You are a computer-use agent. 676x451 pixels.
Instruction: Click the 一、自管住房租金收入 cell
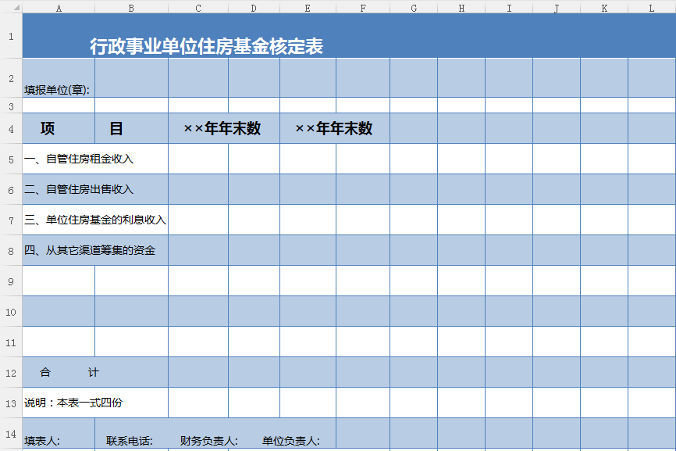(79, 159)
